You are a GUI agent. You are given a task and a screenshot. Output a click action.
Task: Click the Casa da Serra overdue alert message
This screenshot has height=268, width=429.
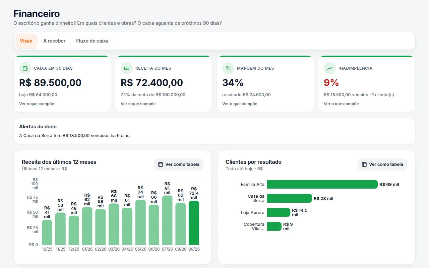pyautogui.click(x=75, y=136)
